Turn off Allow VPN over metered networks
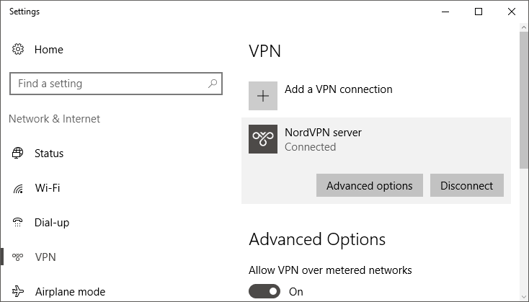The image size is (529, 302). click(x=264, y=291)
